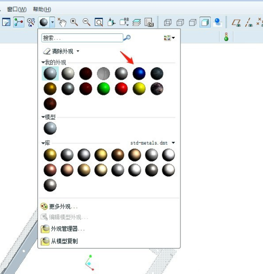Click the 搜索 appearance search field

coord(82,38)
